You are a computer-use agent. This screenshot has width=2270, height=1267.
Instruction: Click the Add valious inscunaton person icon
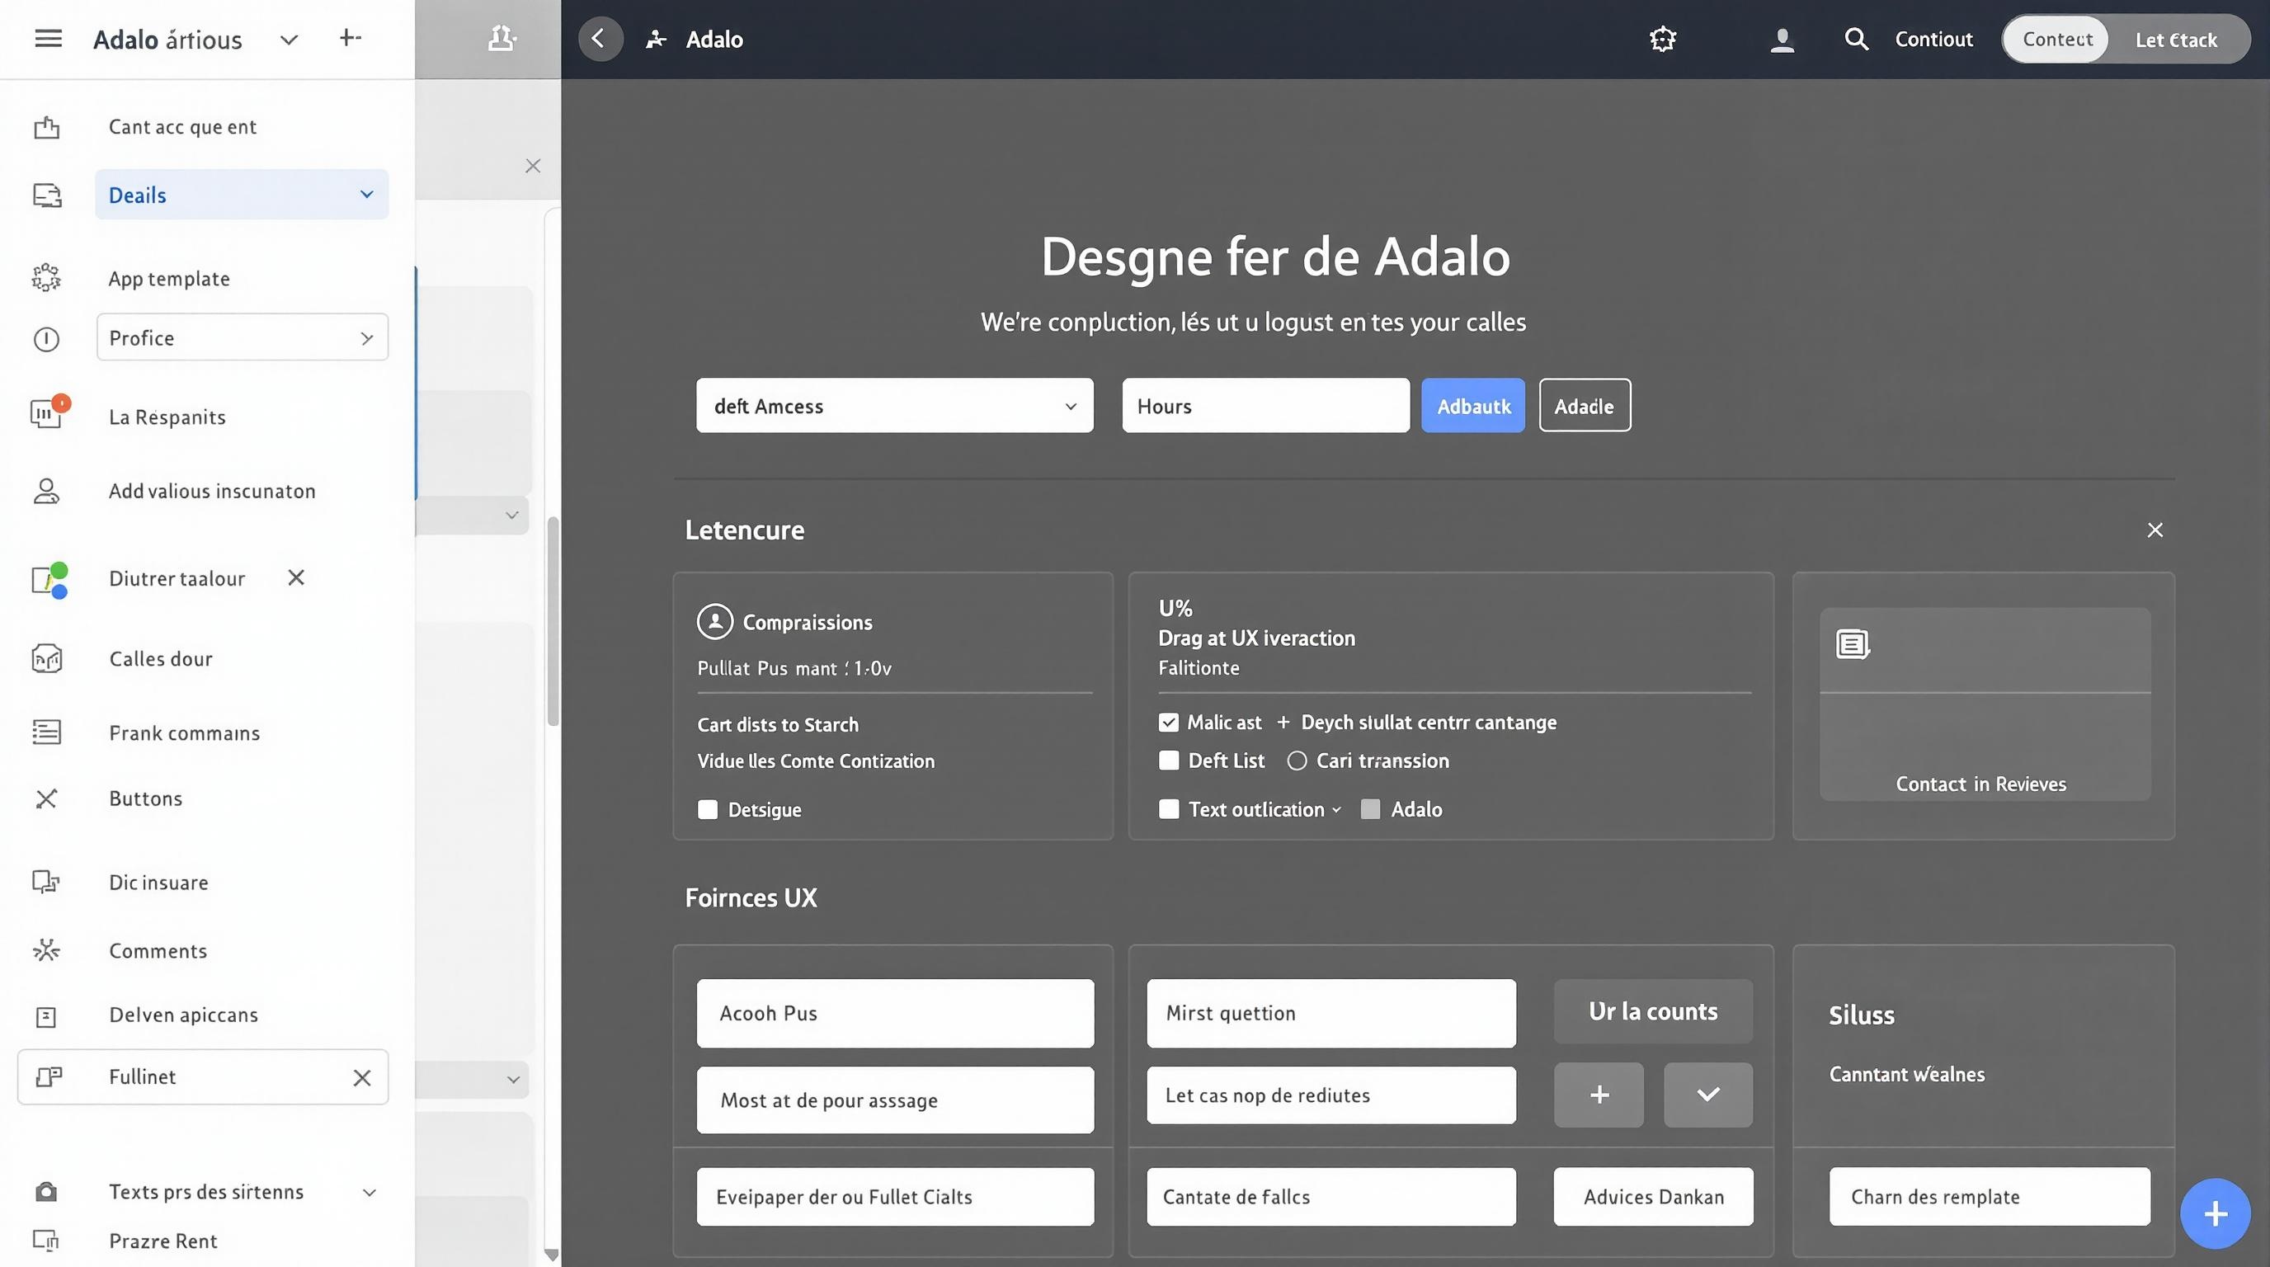click(x=46, y=491)
